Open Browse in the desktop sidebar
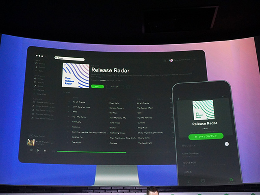The image size is (260, 195). point(41,63)
